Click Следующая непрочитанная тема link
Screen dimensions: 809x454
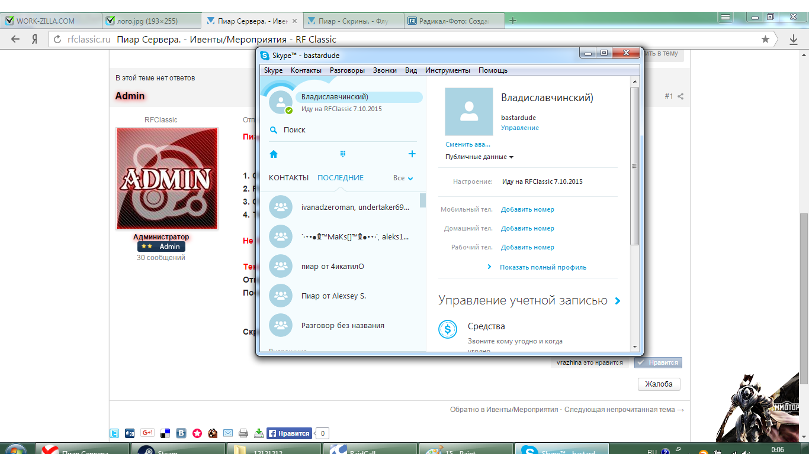pos(624,410)
